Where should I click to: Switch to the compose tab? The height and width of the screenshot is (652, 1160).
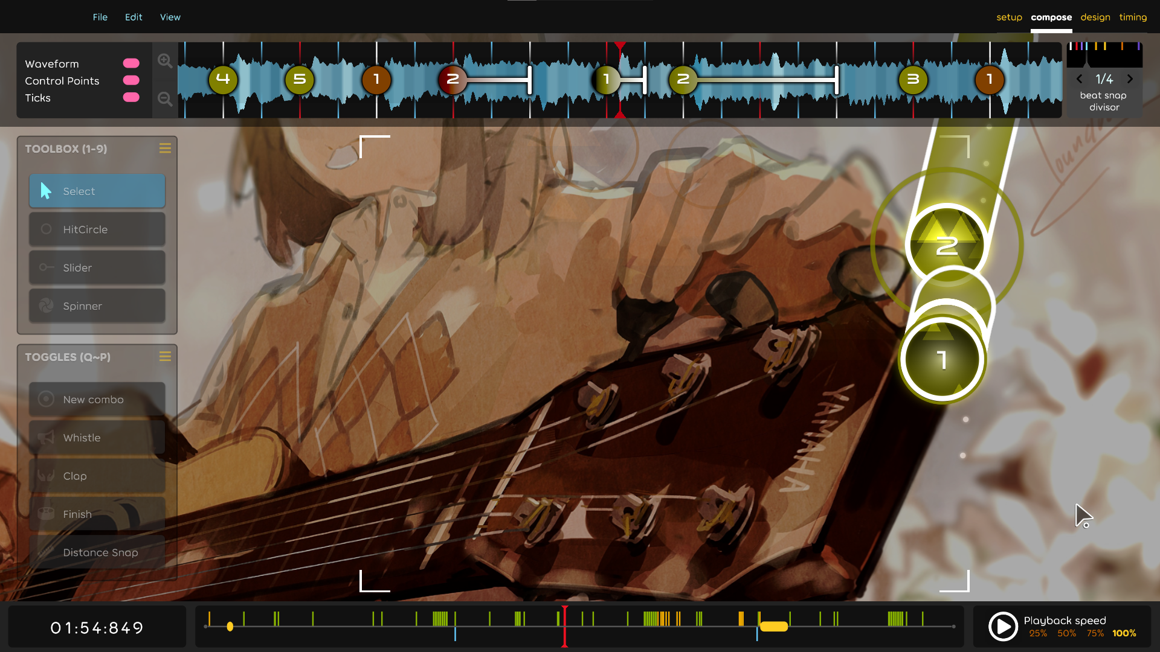pyautogui.click(x=1051, y=17)
